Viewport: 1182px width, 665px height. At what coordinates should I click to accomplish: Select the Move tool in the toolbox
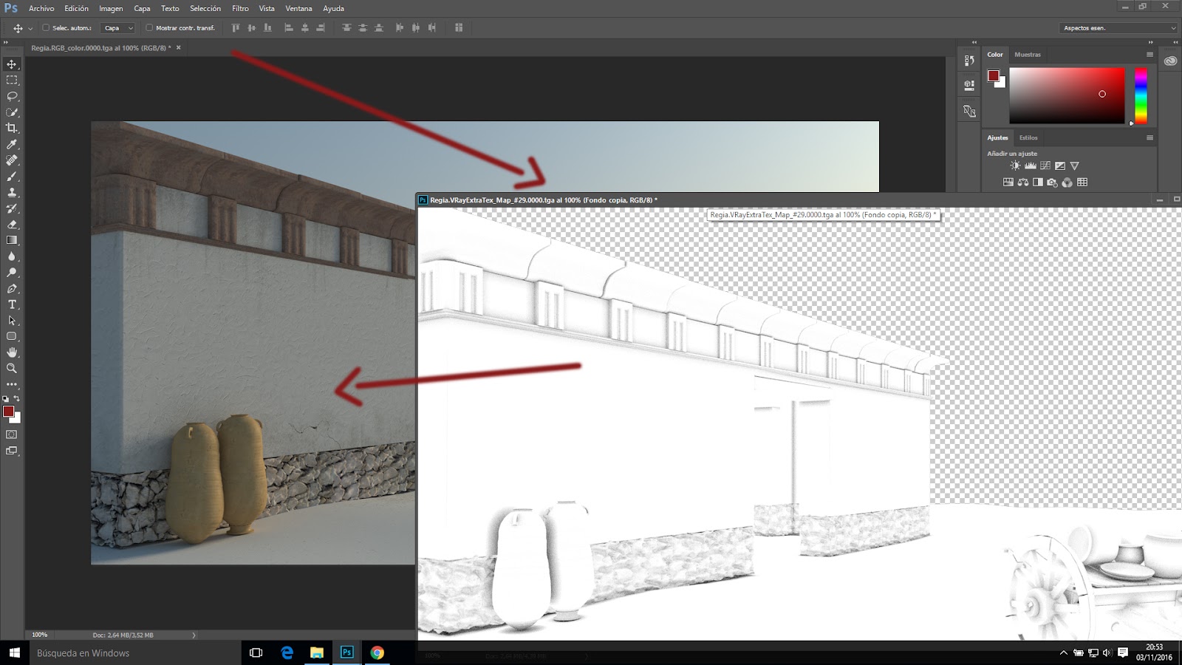[12, 64]
